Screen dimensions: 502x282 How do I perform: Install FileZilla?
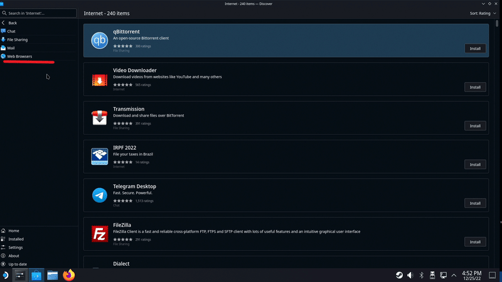[x=475, y=242]
